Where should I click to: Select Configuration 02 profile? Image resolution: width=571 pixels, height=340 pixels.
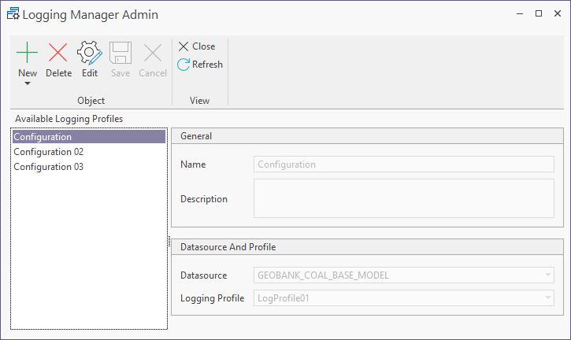pyautogui.click(x=49, y=152)
